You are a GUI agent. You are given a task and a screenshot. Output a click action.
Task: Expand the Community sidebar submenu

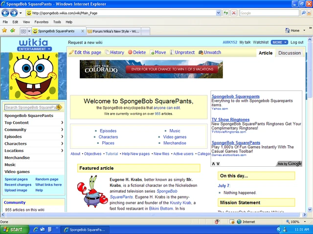tap(62, 130)
